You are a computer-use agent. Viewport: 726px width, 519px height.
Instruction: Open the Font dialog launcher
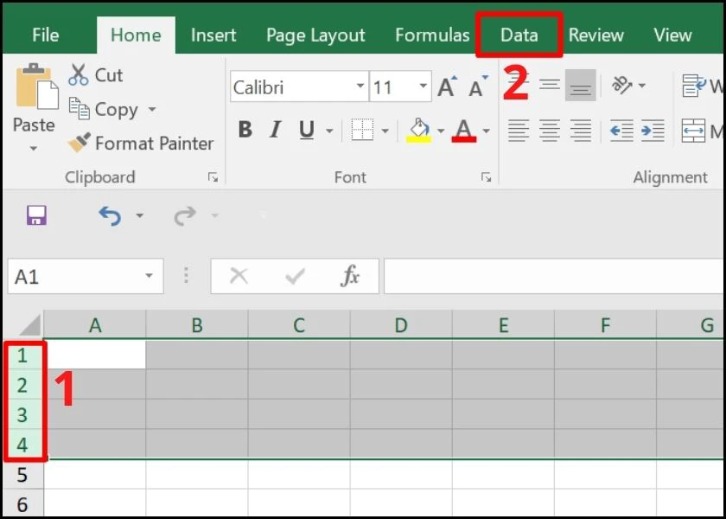coord(486,177)
